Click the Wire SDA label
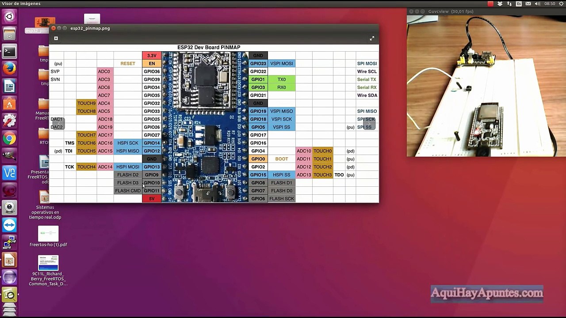The image size is (566, 318). tap(367, 95)
